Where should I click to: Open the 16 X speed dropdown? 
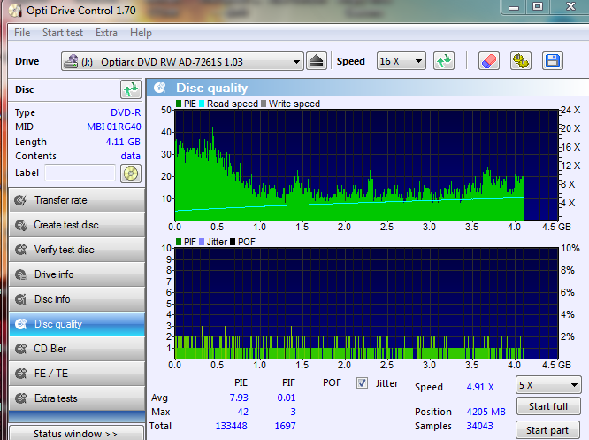coord(402,61)
